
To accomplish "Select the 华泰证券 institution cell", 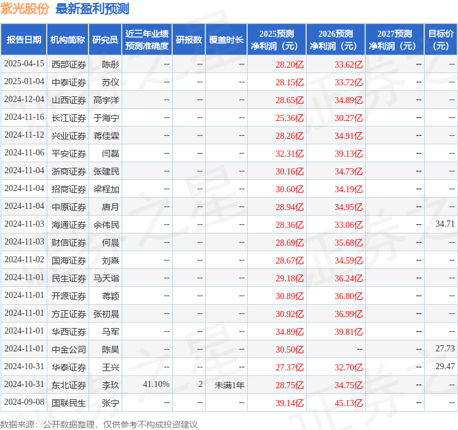I will pos(69,367).
